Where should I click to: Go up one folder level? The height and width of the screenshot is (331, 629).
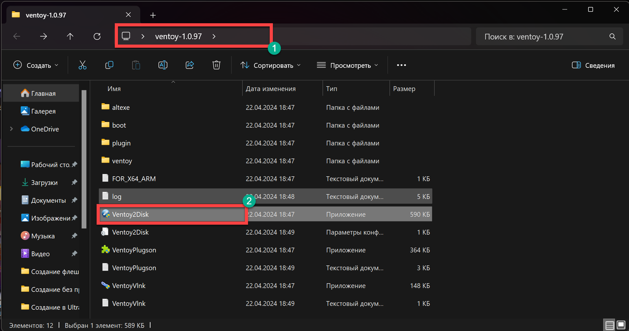[x=70, y=37]
